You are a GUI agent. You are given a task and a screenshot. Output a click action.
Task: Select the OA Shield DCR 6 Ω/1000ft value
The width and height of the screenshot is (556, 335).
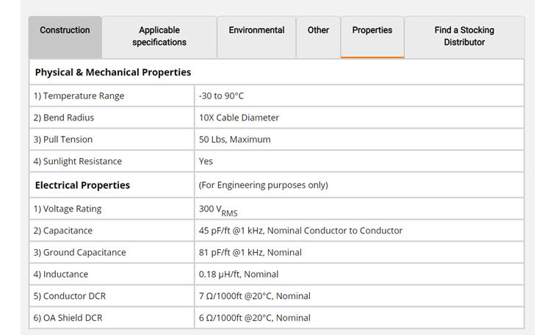point(254,318)
